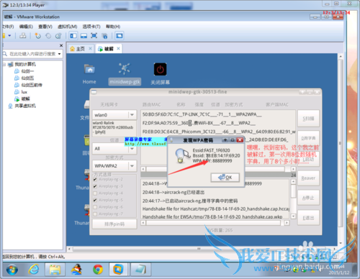Viewport: 360px width, 279px height.
Task: Take a snapshot with the snapshot icon
Action: 38,36
